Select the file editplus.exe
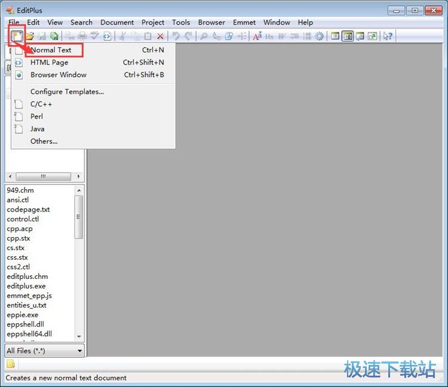Viewport: 448px width, 387px height. (x=26, y=286)
